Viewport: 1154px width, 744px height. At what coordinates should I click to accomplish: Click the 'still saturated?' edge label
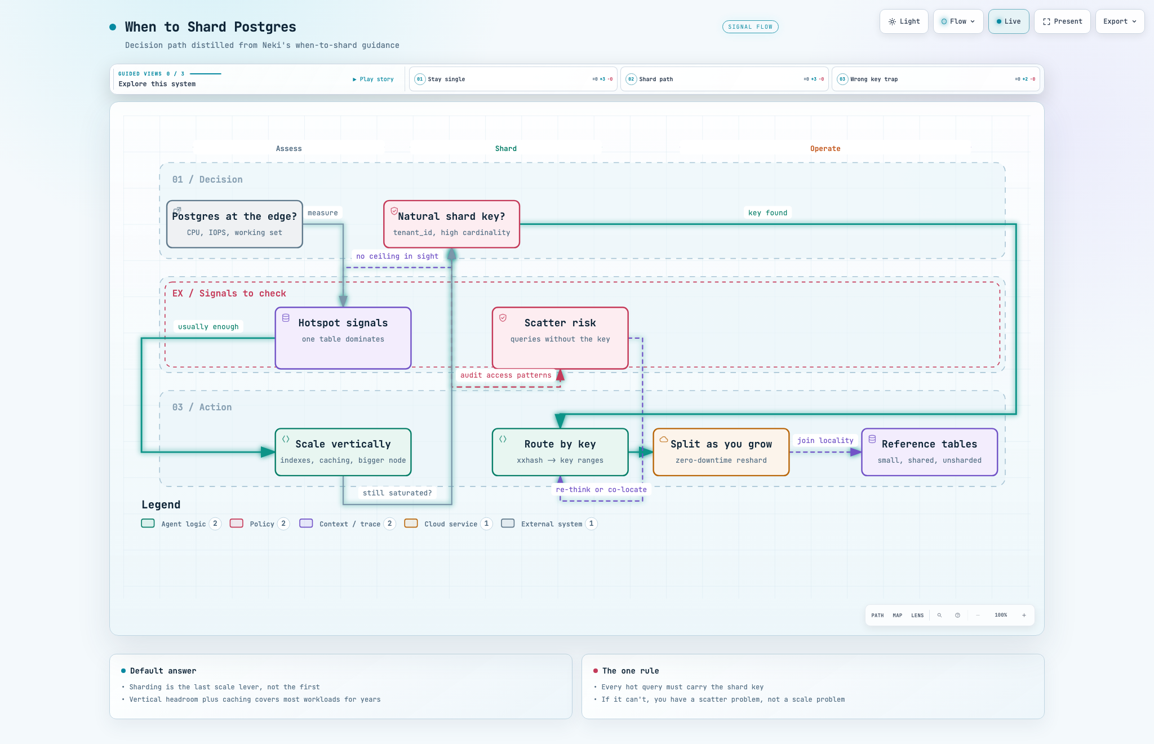(x=397, y=493)
